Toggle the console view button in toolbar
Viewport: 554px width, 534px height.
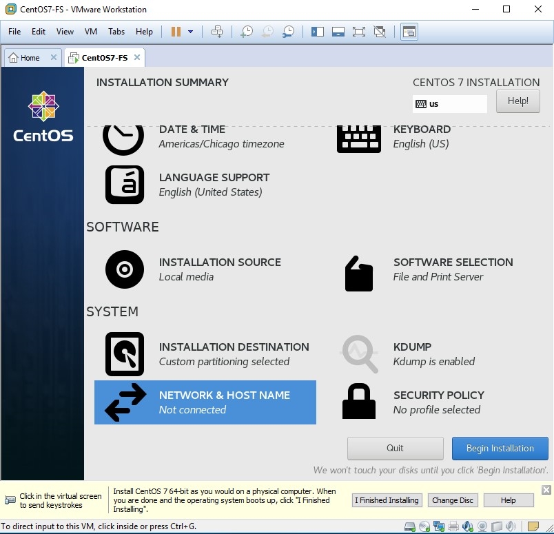coord(409,32)
